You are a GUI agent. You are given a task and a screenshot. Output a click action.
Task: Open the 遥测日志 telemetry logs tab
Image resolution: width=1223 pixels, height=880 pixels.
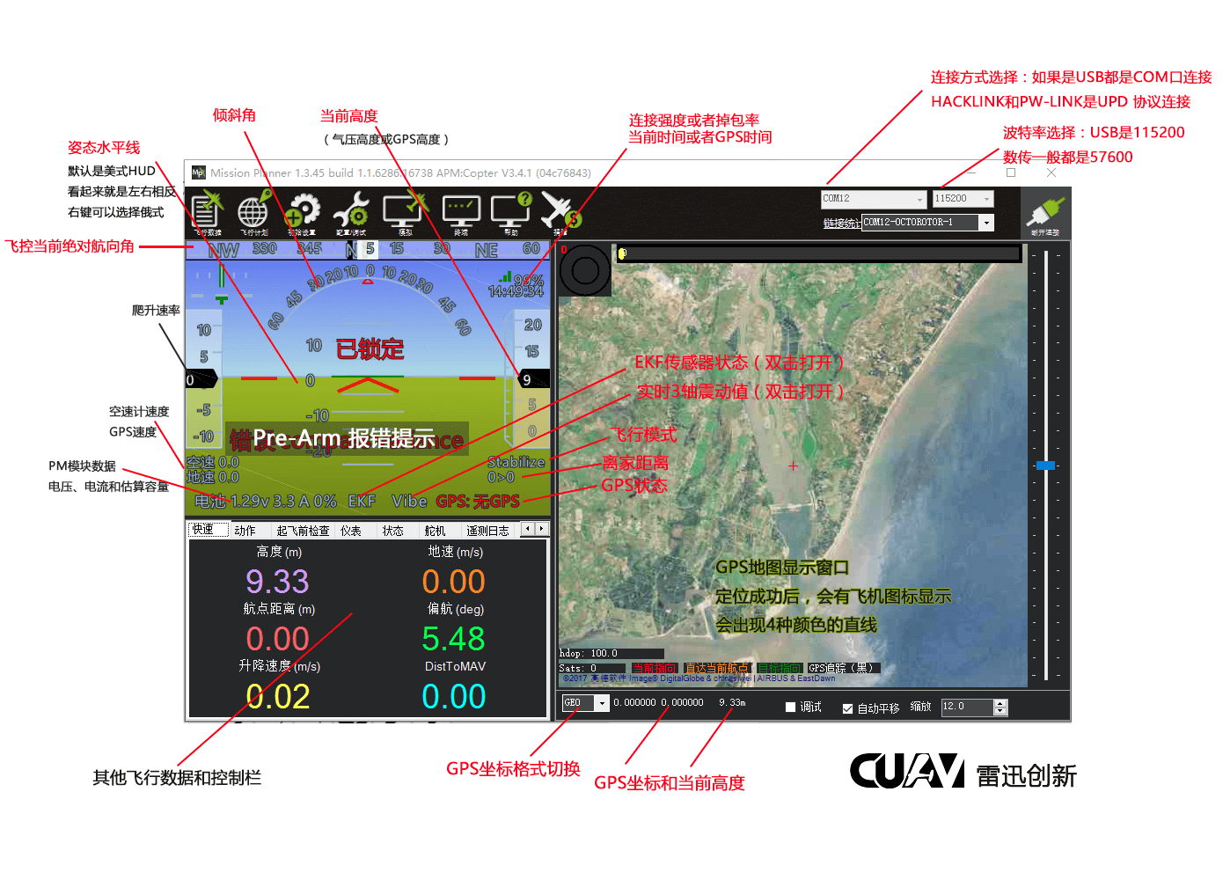(487, 531)
